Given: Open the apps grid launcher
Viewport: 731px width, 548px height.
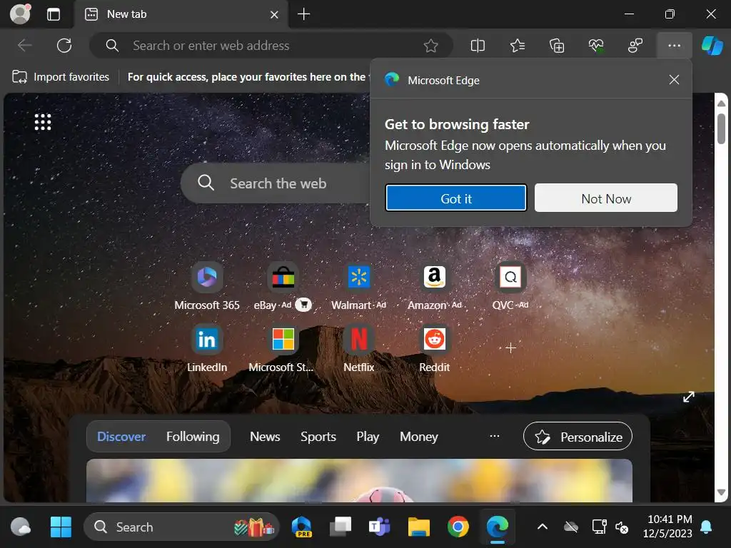Looking at the screenshot, I should (x=43, y=122).
